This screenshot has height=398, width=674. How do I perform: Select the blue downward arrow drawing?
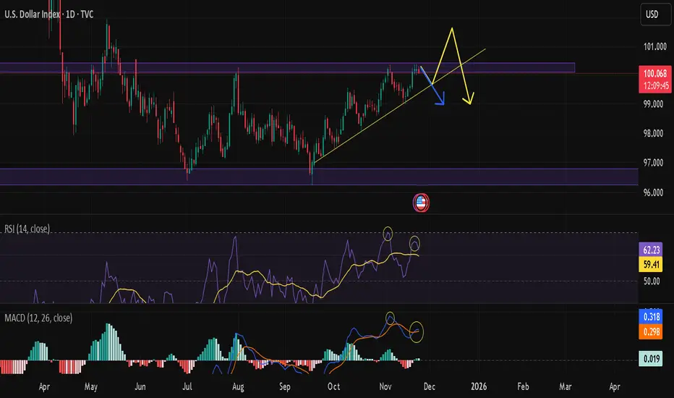(433, 86)
